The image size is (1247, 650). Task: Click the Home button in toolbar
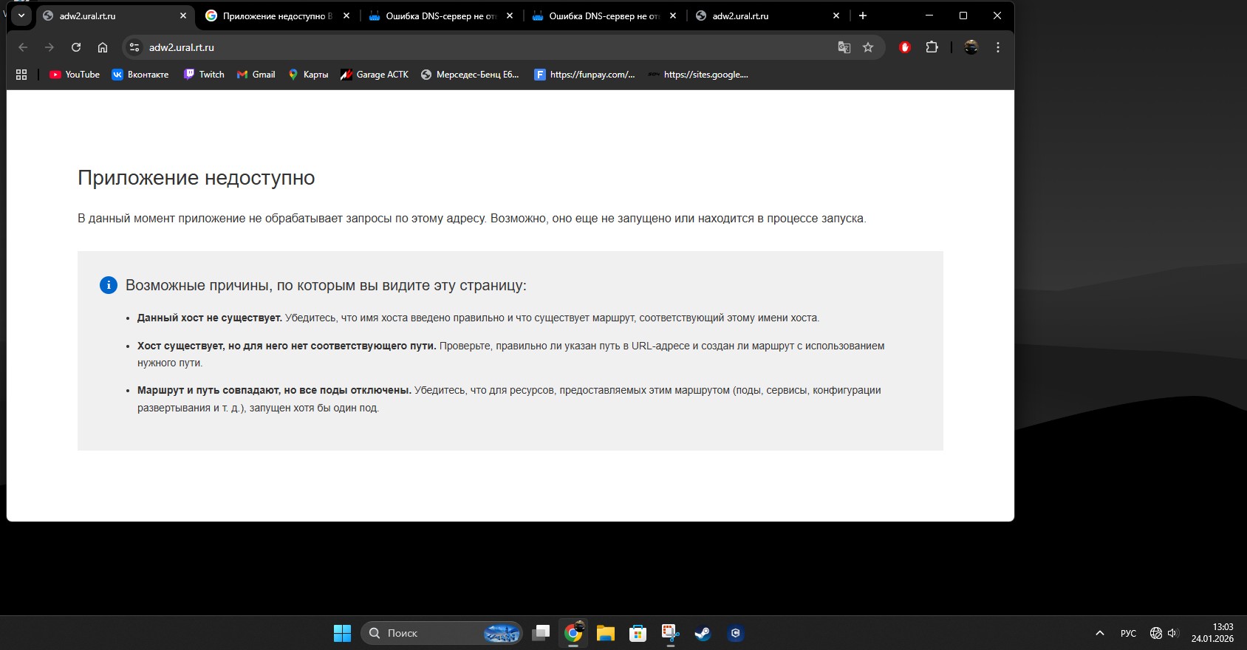(103, 47)
